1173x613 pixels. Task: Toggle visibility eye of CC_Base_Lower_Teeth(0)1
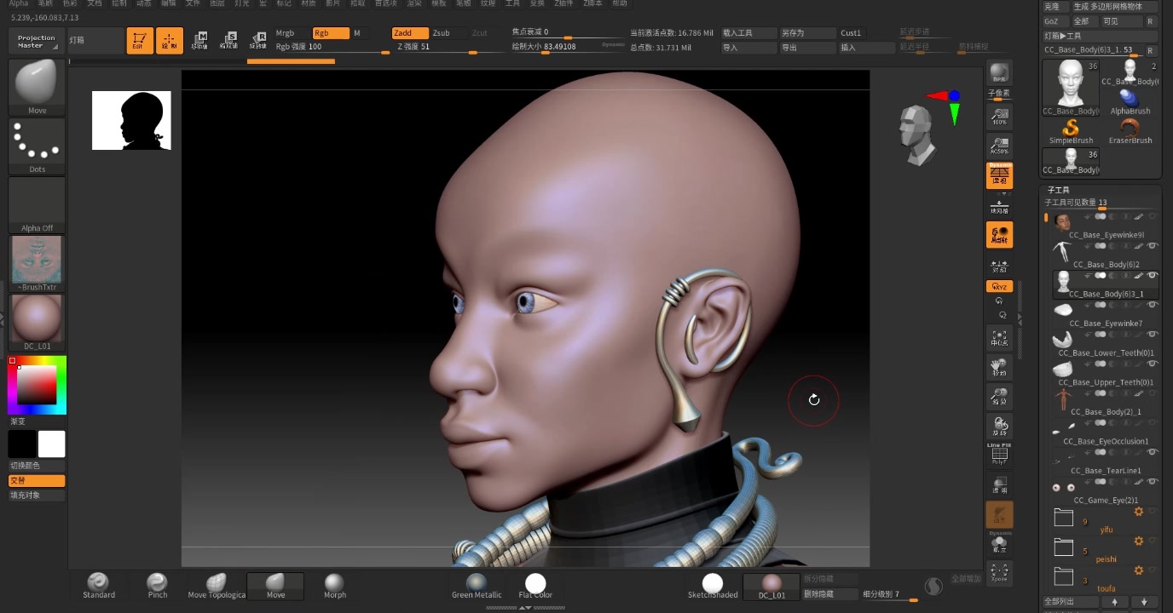tap(1153, 335)
